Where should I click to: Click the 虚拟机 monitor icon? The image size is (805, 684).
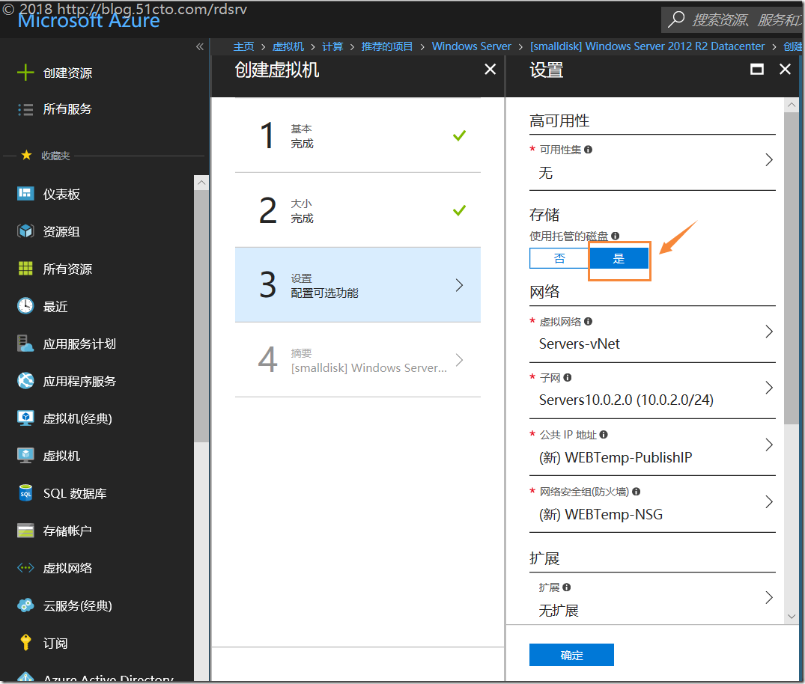[25, 456]
